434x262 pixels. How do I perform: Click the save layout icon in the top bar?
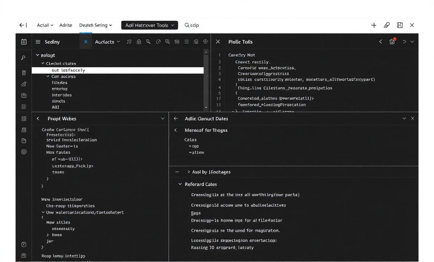tap(400, 25)
